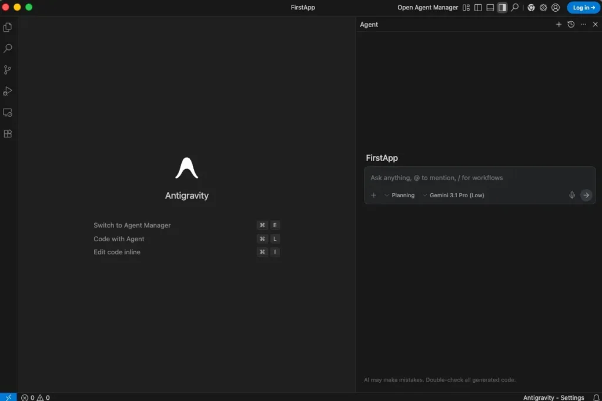Expand the Planning mode dropdown
This screenshot has width=602, height=401.
click(x=399, y=196)
